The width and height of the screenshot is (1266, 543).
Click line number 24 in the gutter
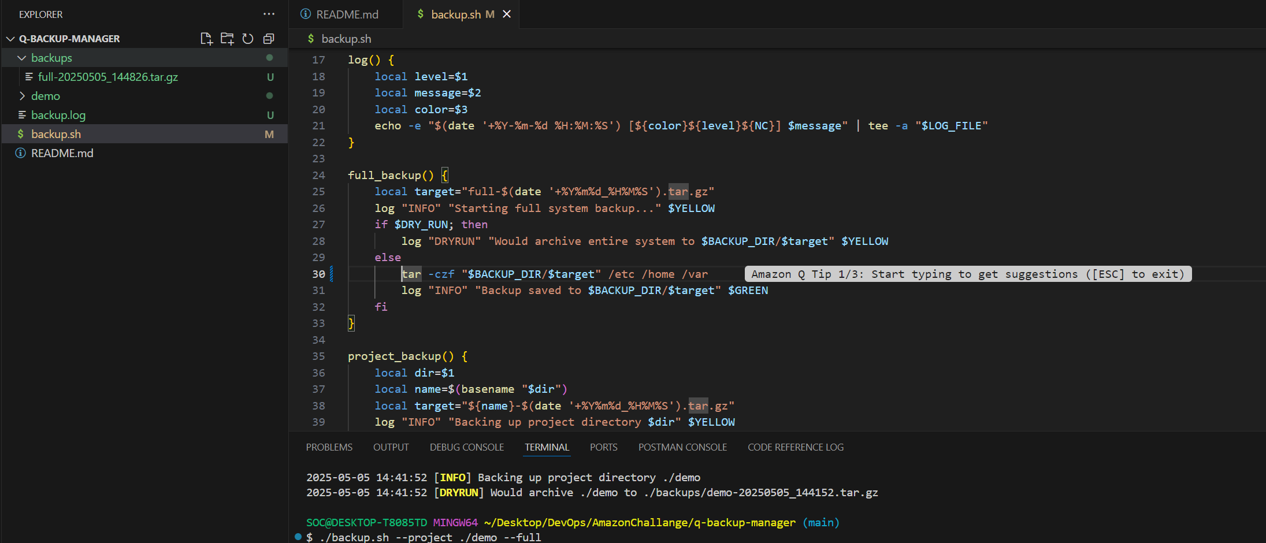click(318, 175)
